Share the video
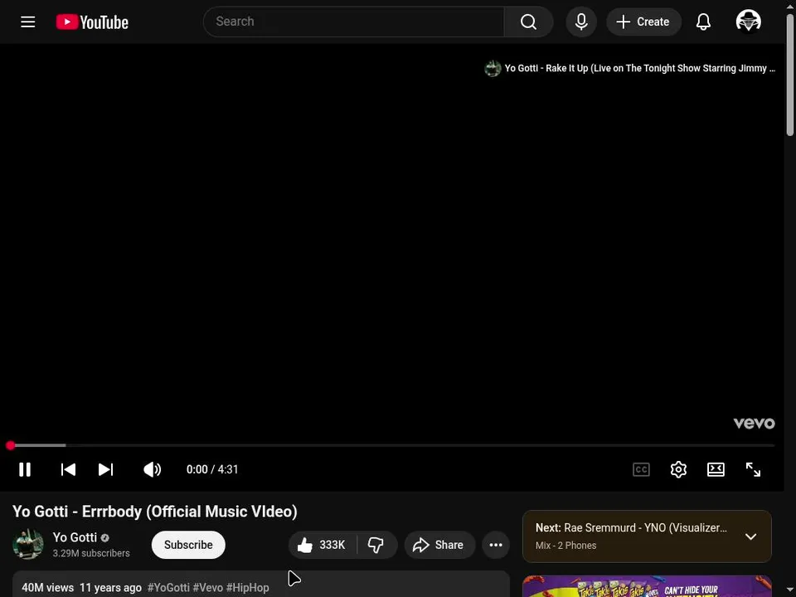 439,545
